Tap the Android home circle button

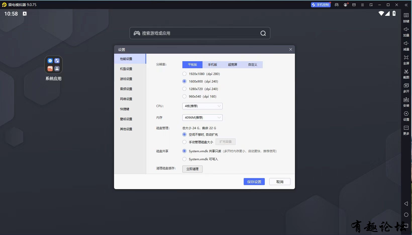coord(406,215)
